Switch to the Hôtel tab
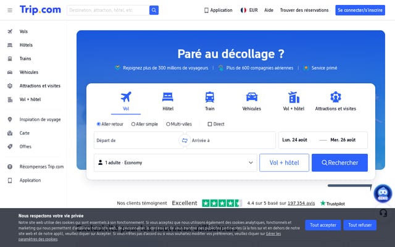This screenshot has width=395, height=247. [x=168, y=101]
